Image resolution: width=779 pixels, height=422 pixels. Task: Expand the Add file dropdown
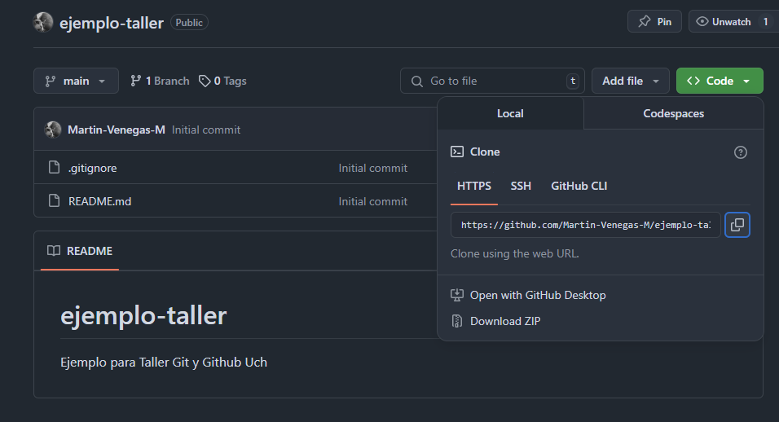click(631, 81)
